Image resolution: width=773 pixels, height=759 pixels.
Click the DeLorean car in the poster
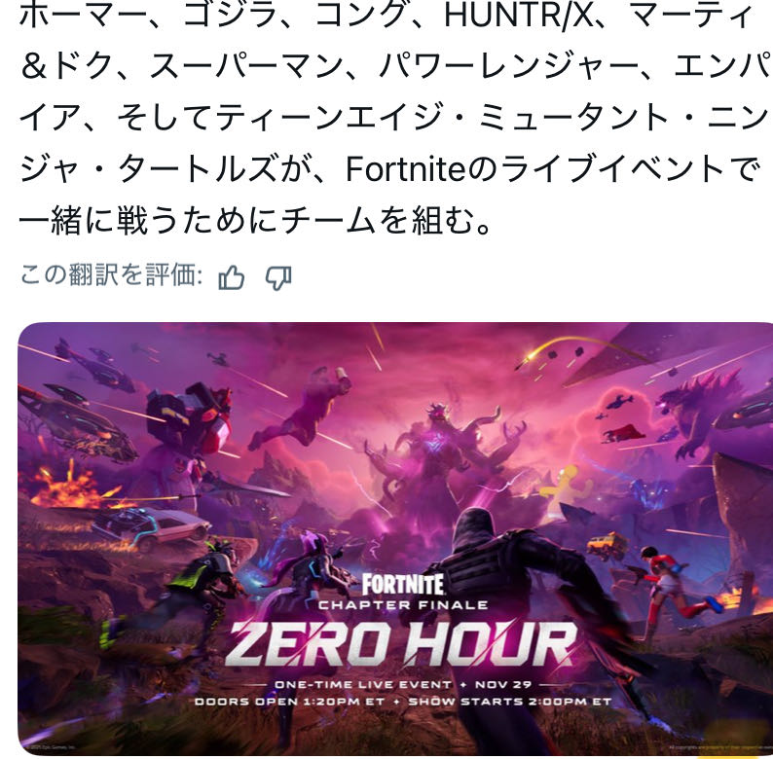[153, 527]
